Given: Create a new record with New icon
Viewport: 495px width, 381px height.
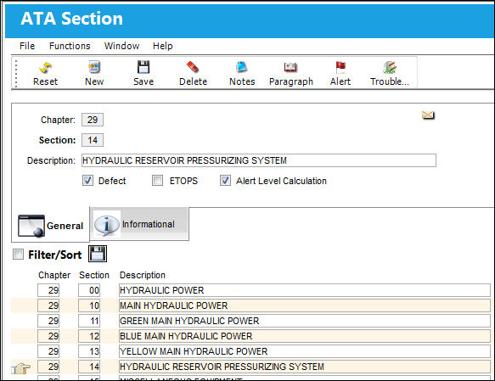Looking at the screenshot, I should [94, 67].
